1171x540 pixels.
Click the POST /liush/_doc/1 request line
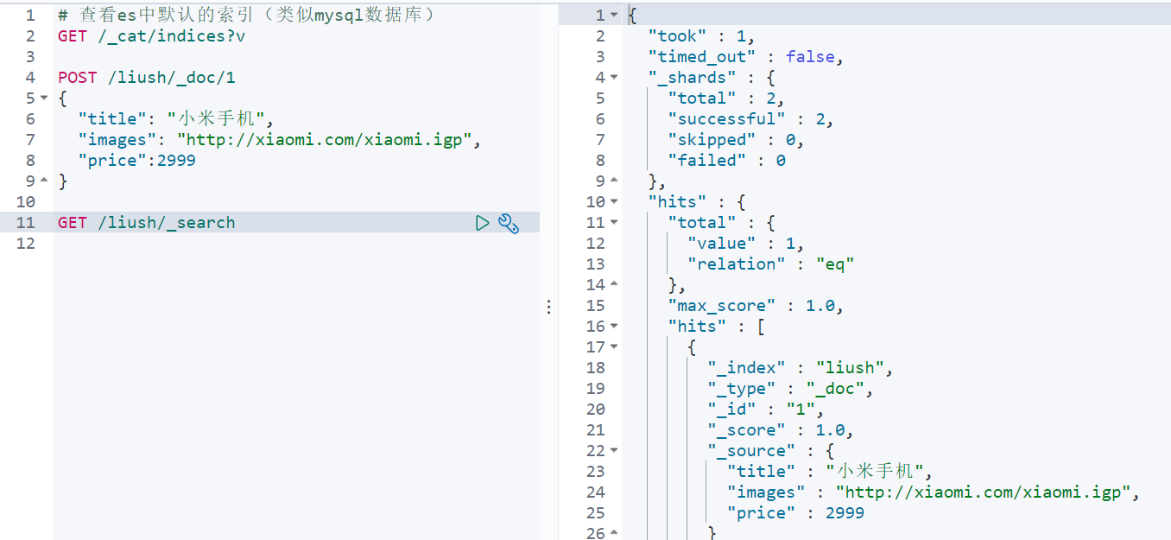147,78
